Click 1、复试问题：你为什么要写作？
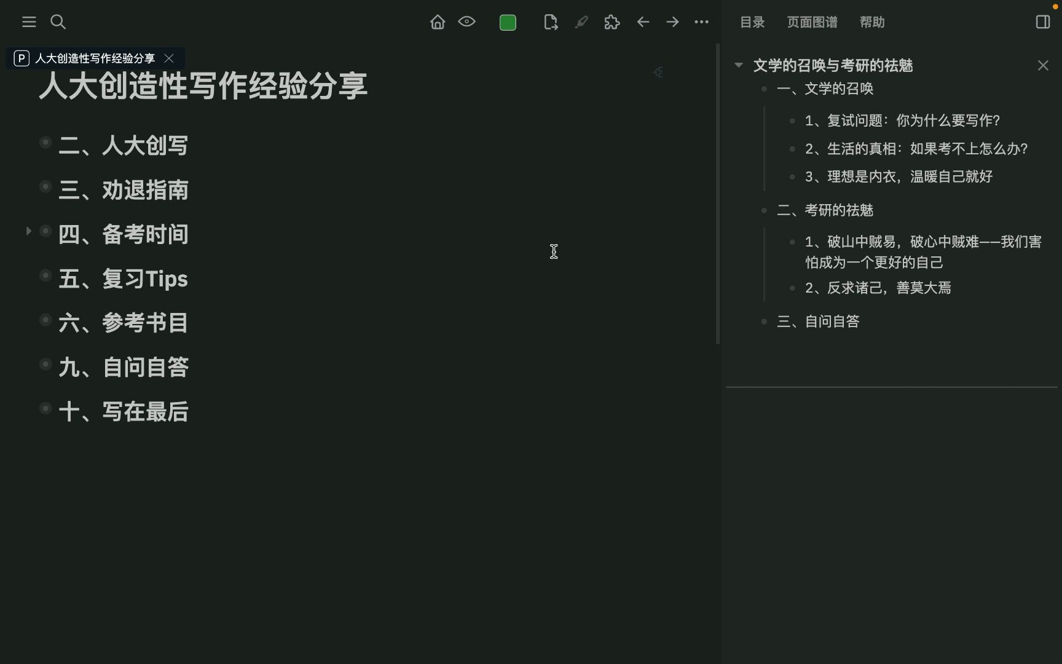The width and height of the screenshot is (1062, 664). pos(903,121)
